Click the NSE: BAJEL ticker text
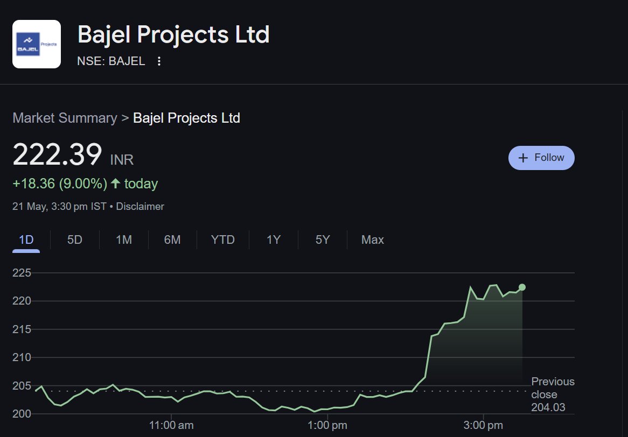The image size is (628, 437). pos(111,61)
